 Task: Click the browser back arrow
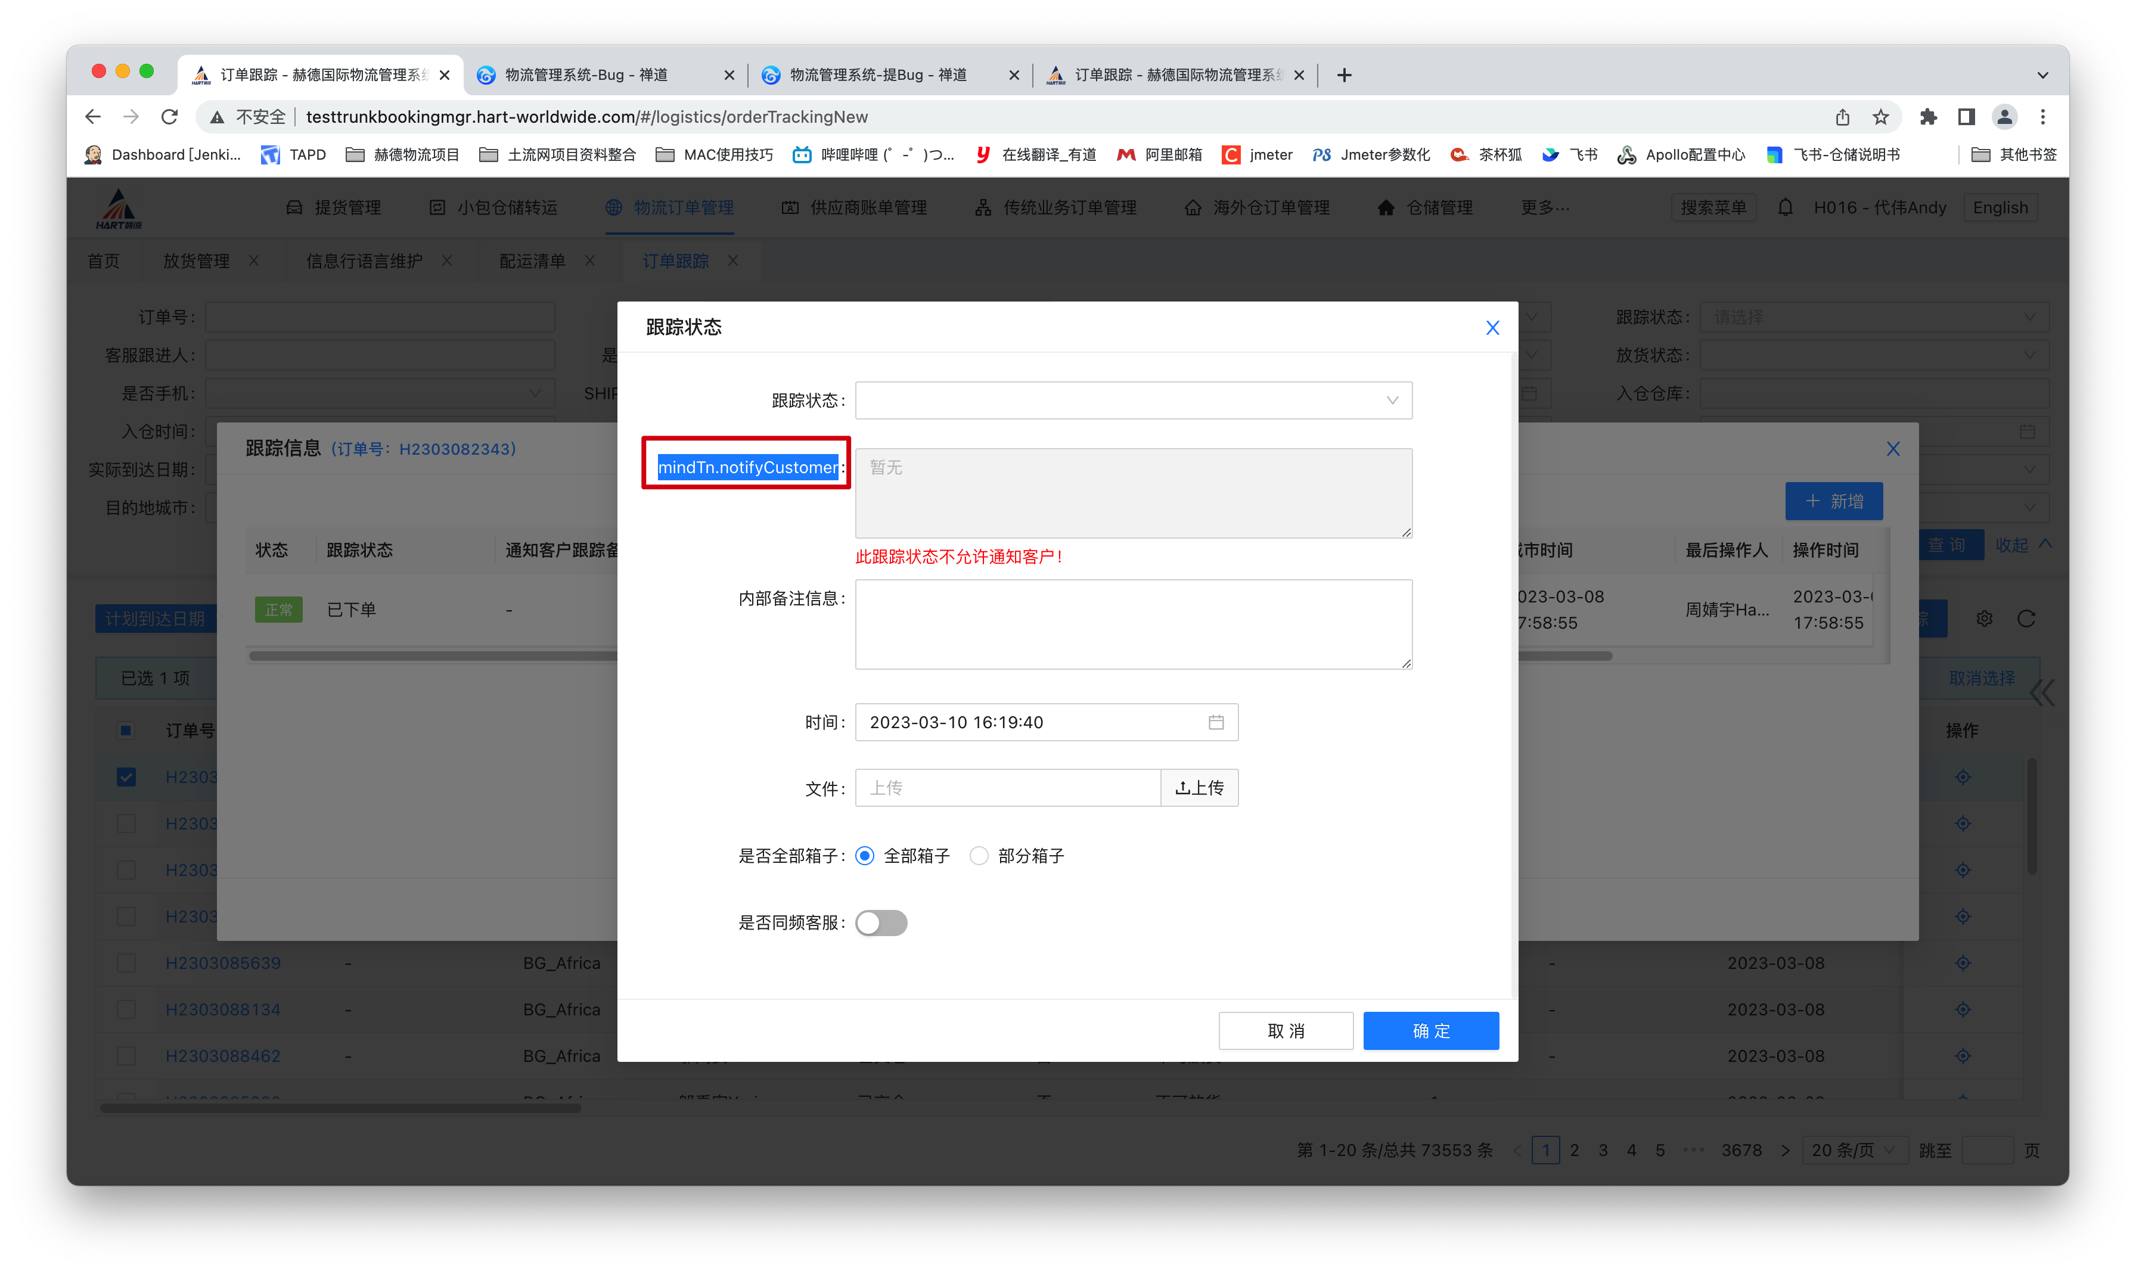[93, 117]
